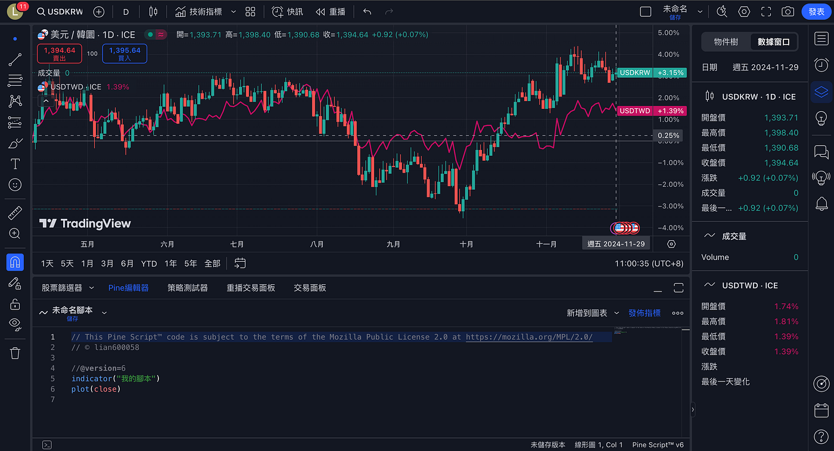Open the Pine編輯器 tab
Image resolution: width=834 pixels, height=451 pixels.
pyautogui.click(x=129, y=288)
